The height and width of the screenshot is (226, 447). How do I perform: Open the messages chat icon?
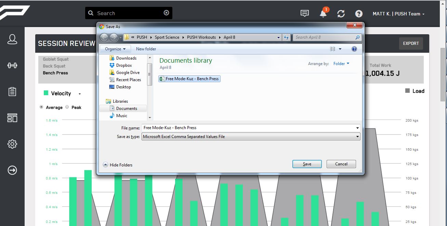coord(304,13)
